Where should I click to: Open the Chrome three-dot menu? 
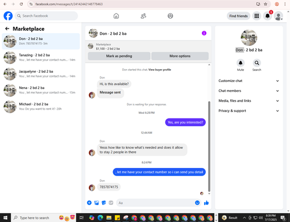(x=285, y=4)
